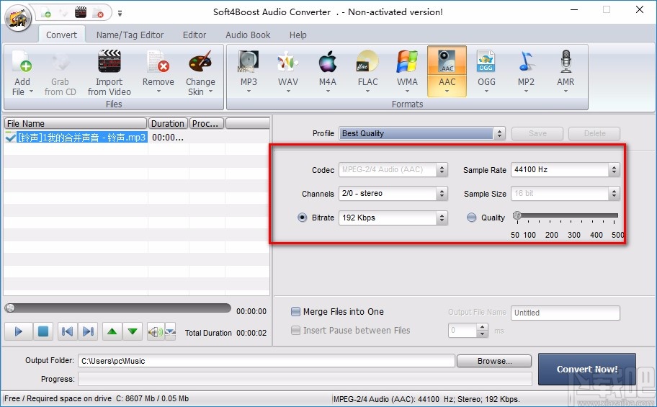
Task: Switch to Audio Book tab
Action: [248, 35]
